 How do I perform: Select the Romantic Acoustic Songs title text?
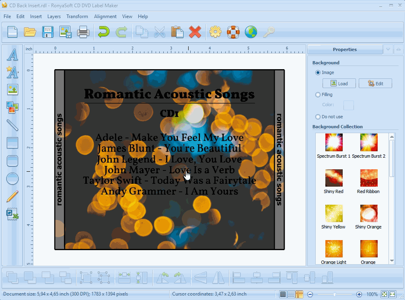(x=169, y=94)
